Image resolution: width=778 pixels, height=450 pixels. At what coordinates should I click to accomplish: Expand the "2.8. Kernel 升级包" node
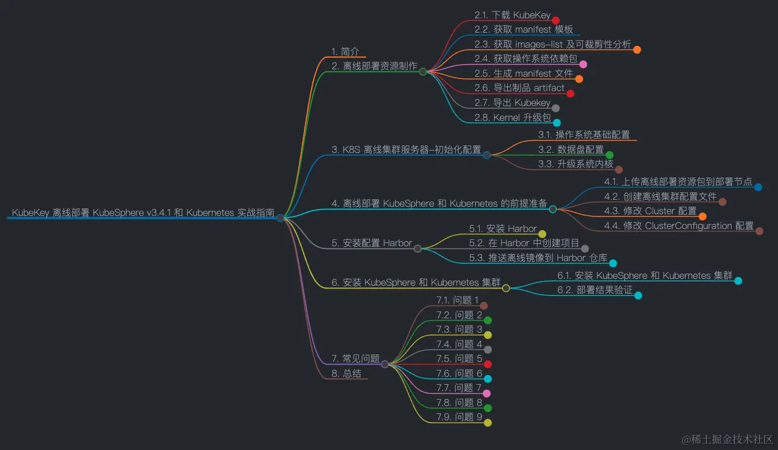tap(556, 122)
